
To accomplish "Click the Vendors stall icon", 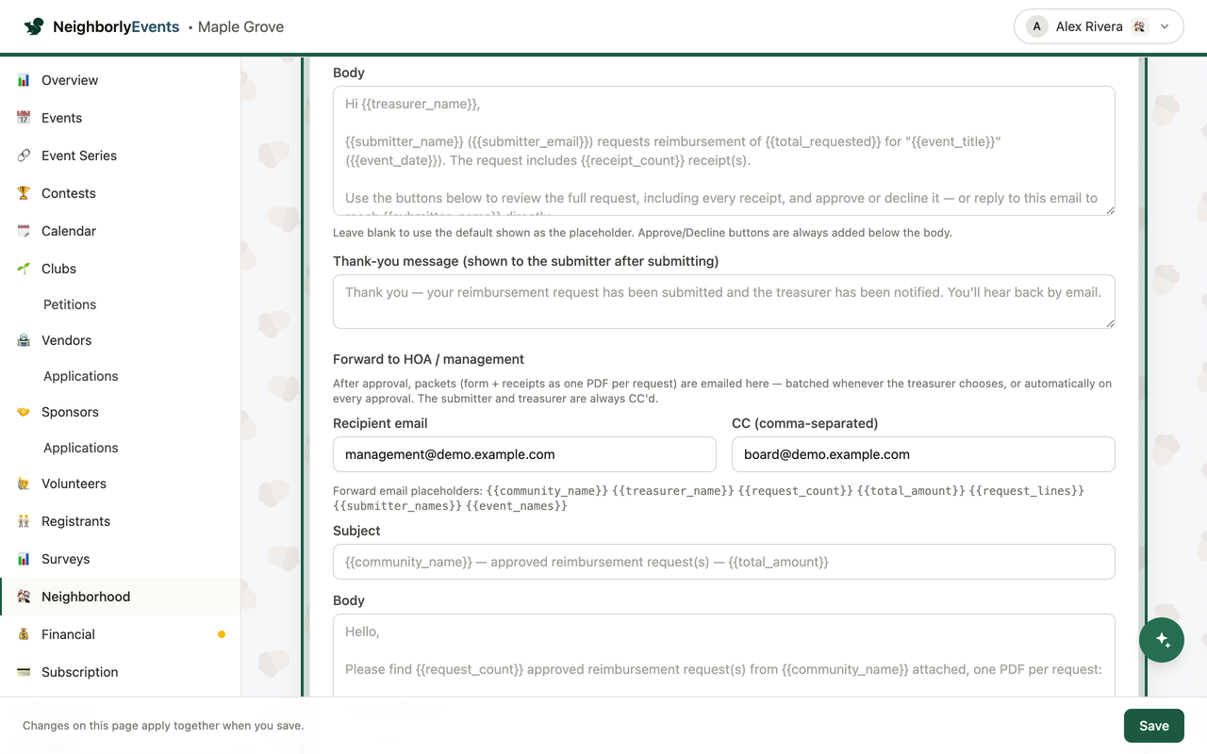I will (x=24, y=340).
